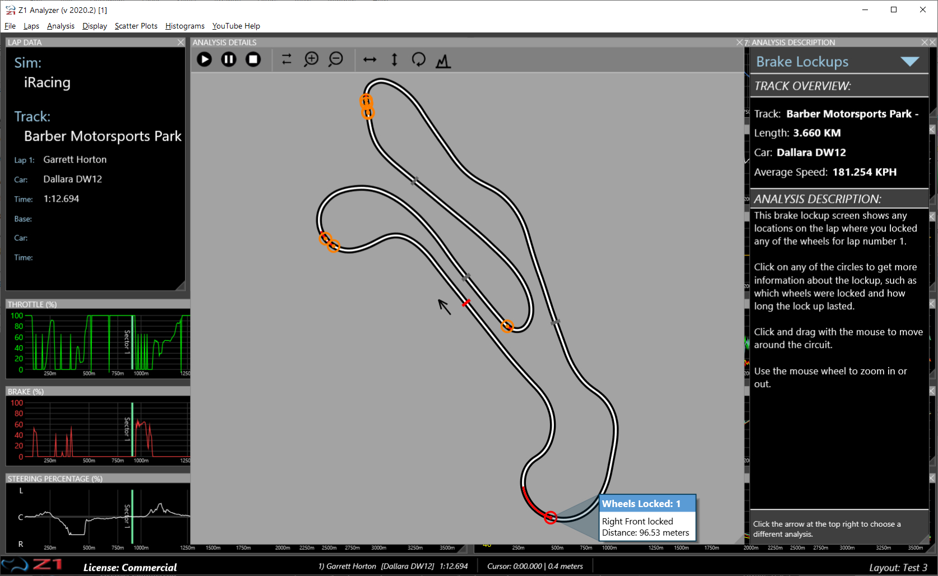Open the Laps menu

(31, 26)
